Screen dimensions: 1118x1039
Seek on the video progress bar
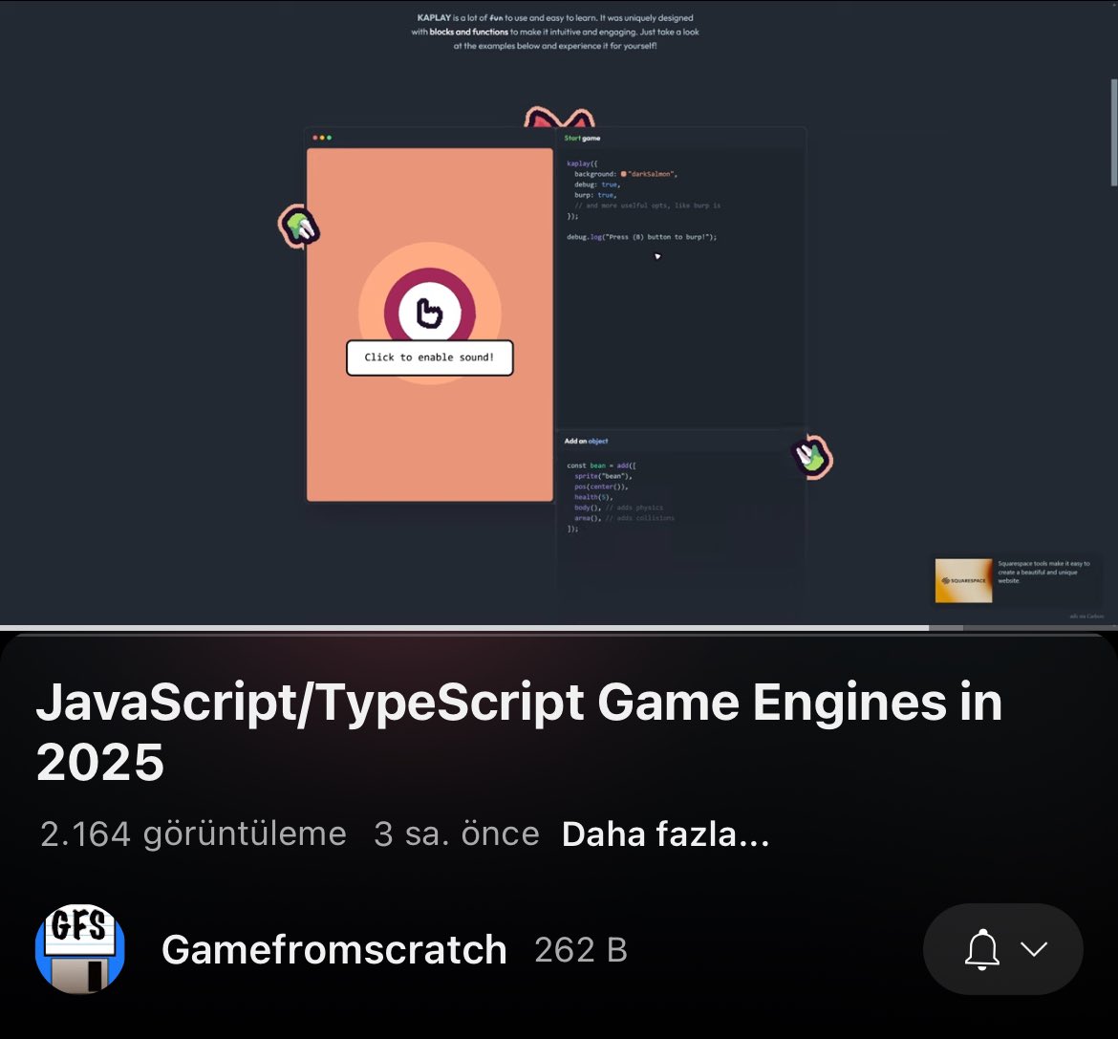coord(559,628)
